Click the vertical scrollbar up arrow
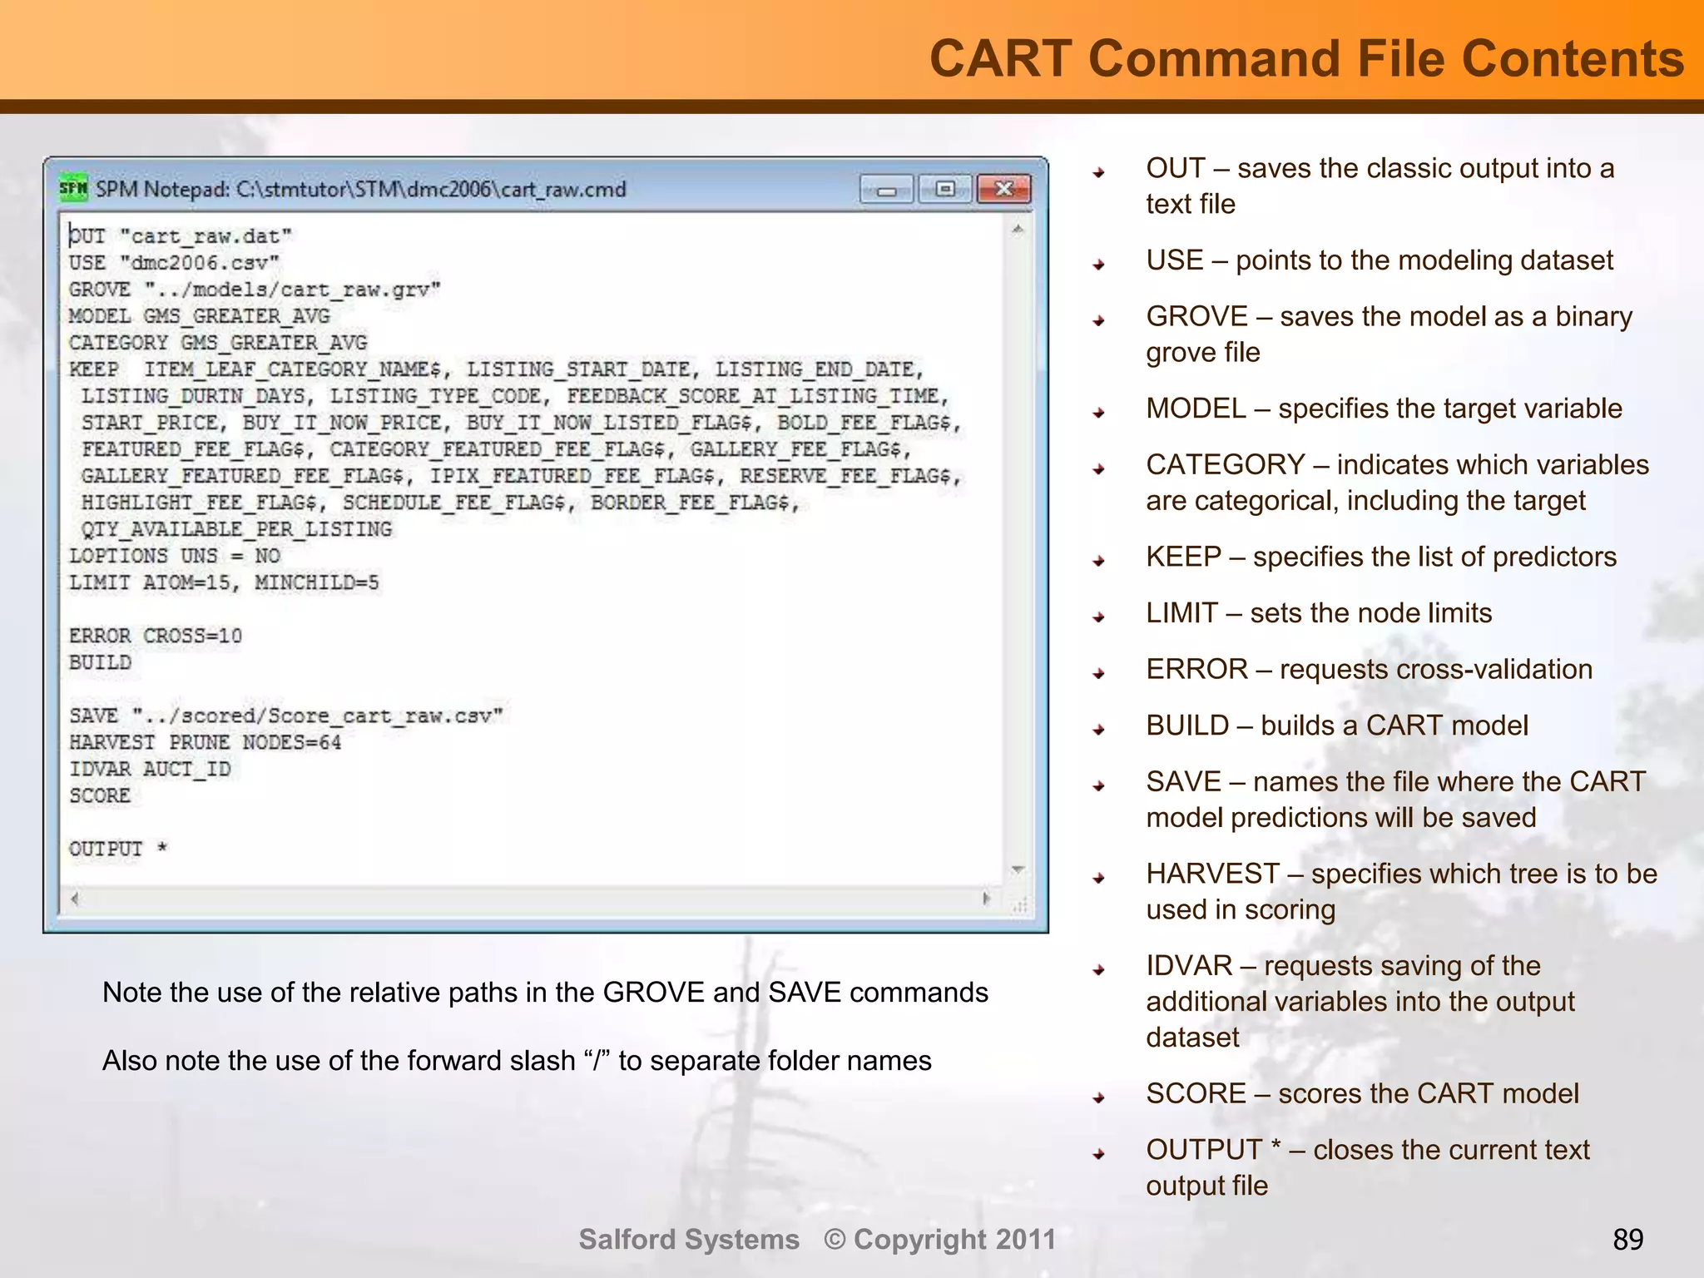Screen dimensions: 1704x1278 click(x=1018, y=230)
